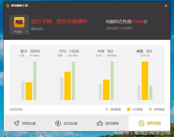Click the lightning bolt startup acceleration icon
This screenshot has width=174, height=137.
click(x=58, y=123)
